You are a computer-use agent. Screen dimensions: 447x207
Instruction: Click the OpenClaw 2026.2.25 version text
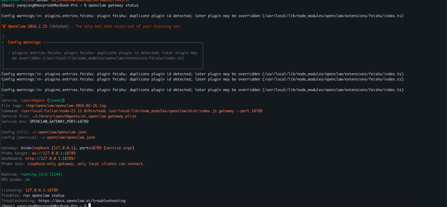[x=27, y=26]
